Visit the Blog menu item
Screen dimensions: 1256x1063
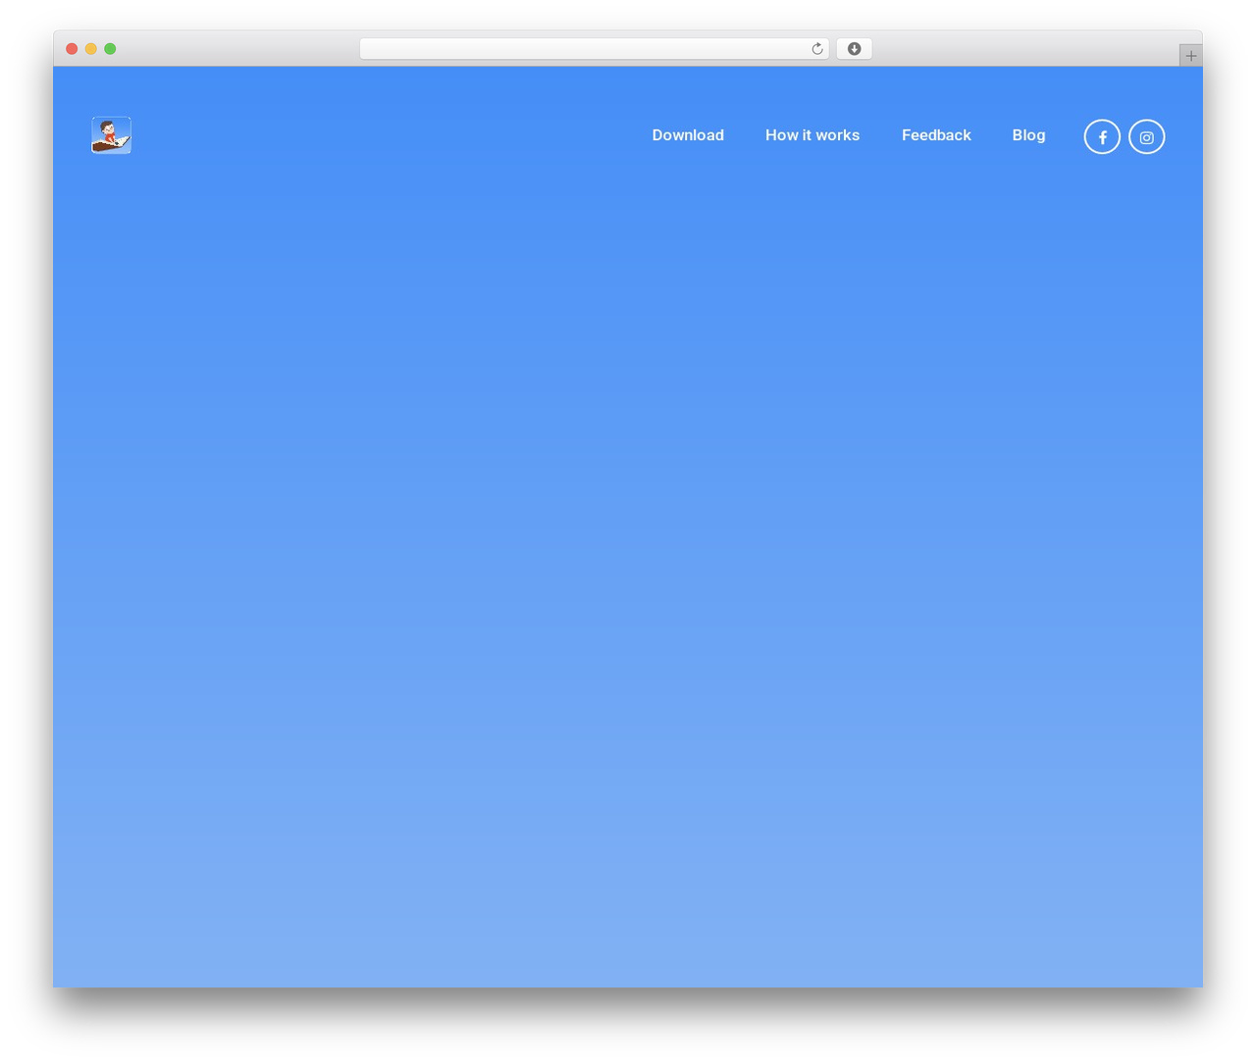click(1028, 135)
